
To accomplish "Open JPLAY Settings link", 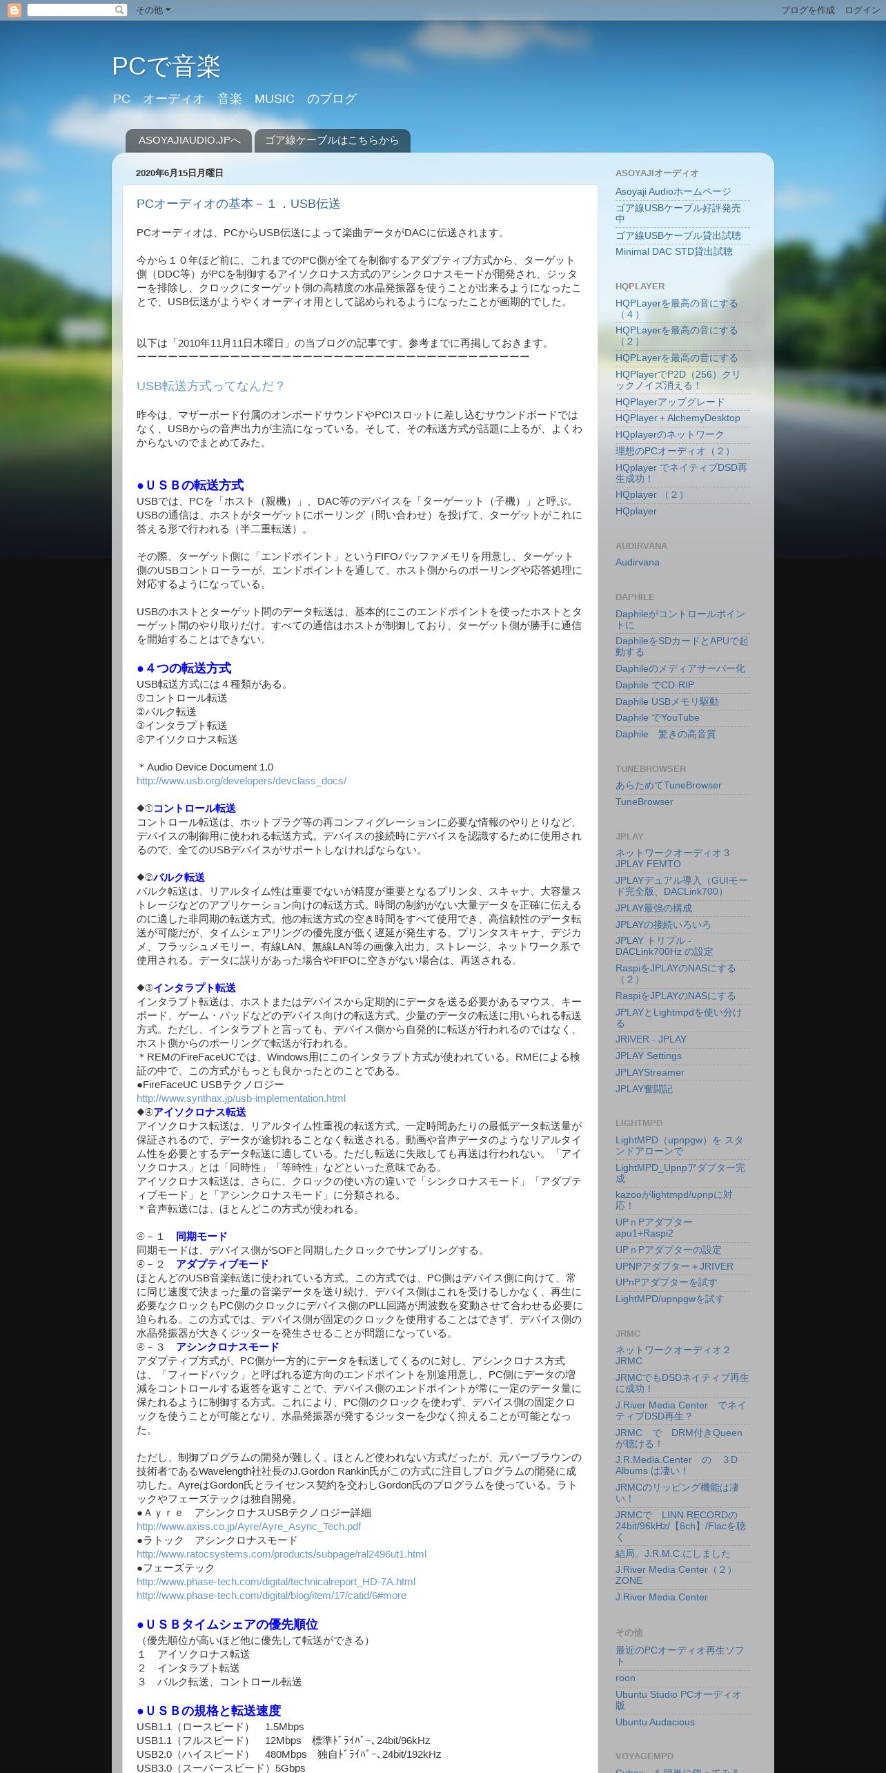I will (x=649, y=1056).
